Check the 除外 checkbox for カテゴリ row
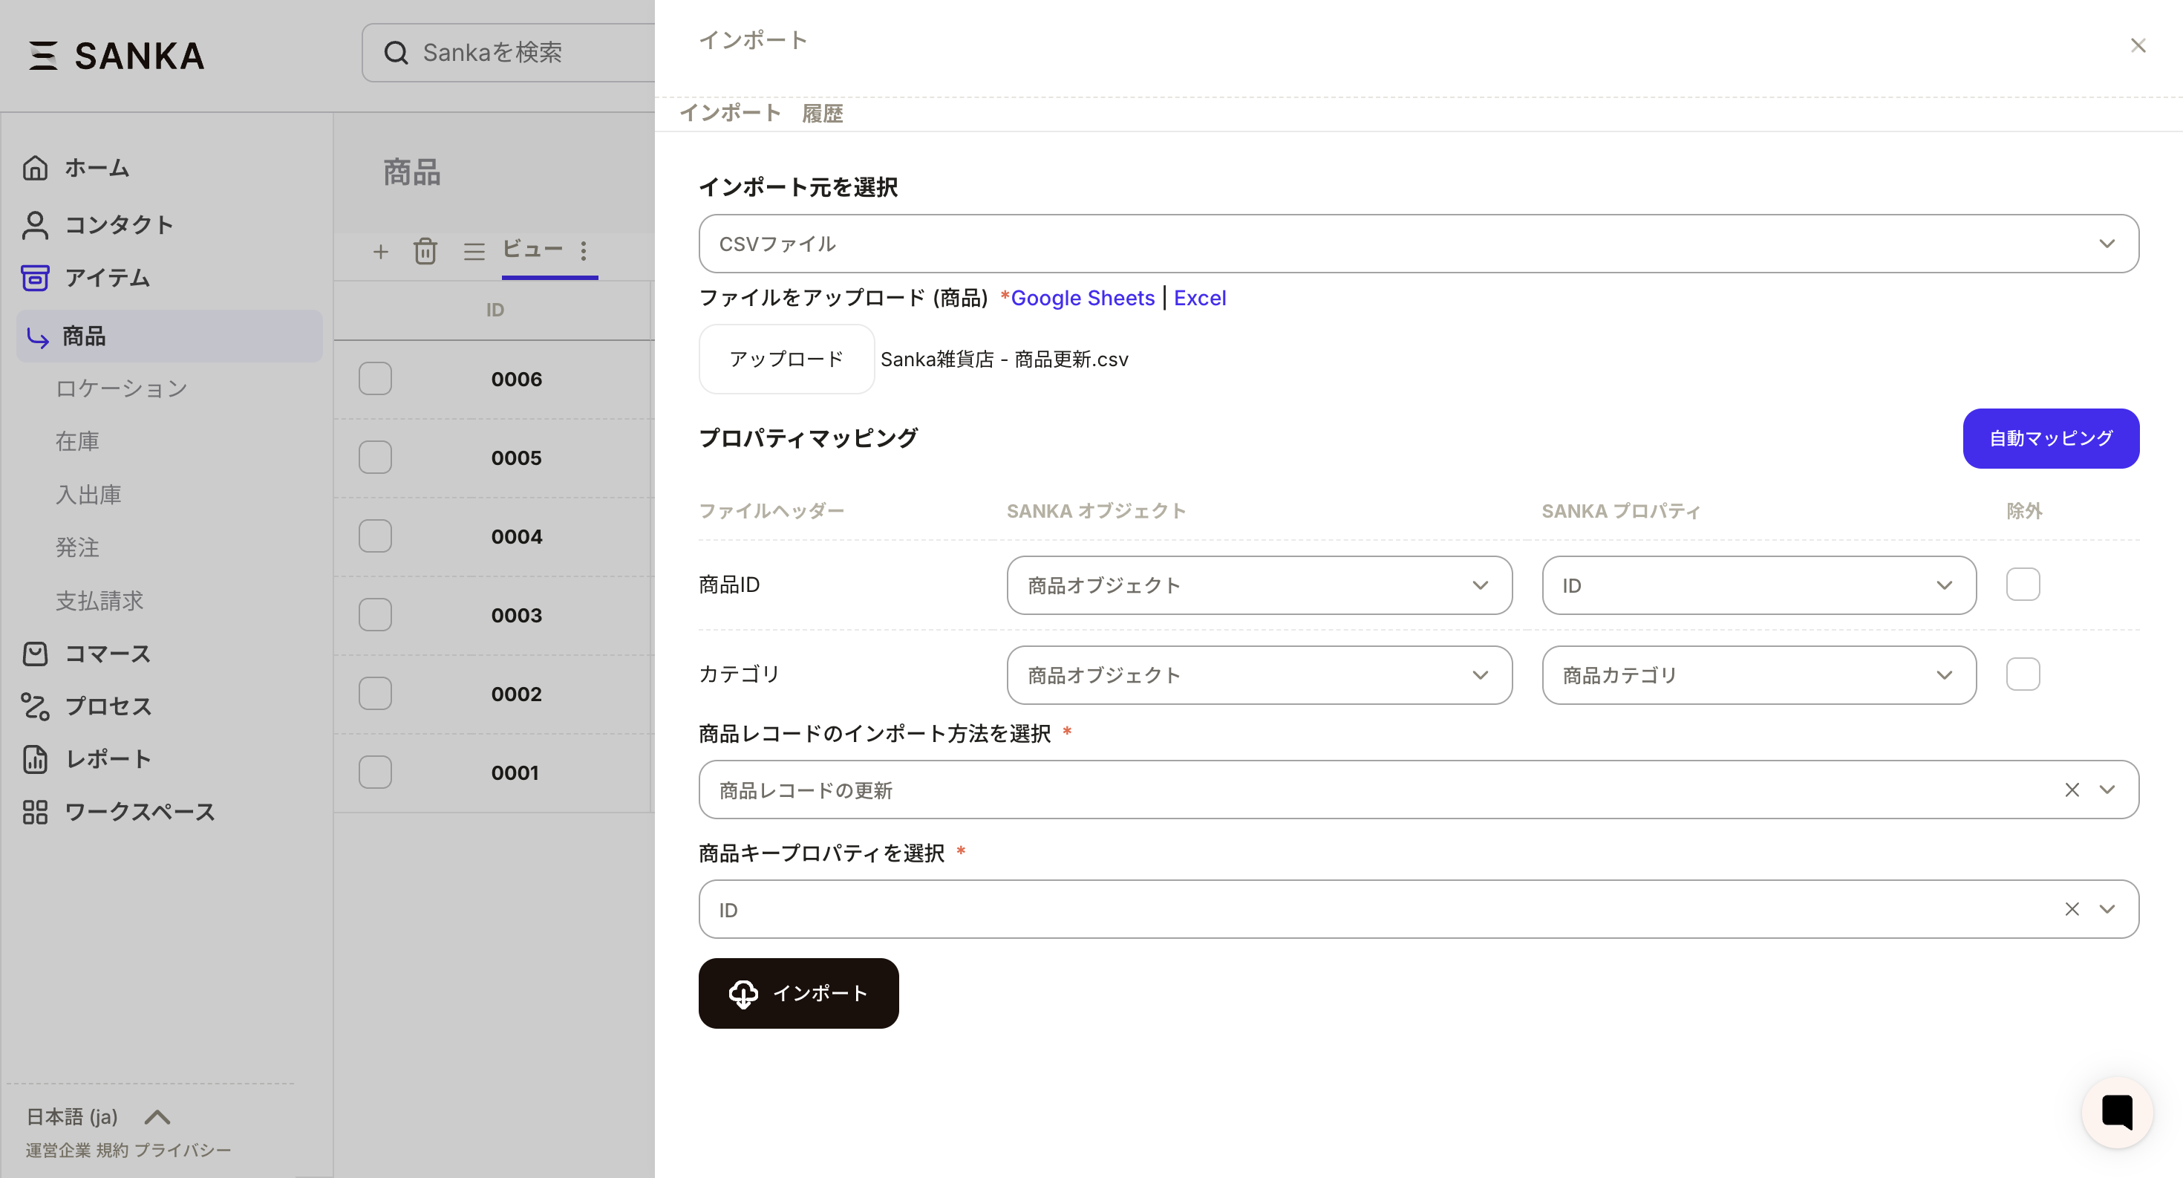The width and height of the screenshot is (2183, 1178). pos(2022,674)
